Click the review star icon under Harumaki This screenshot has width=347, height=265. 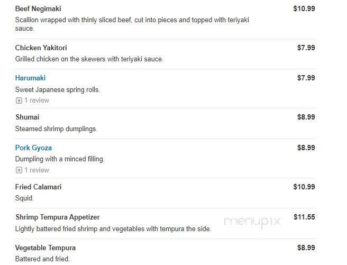19,100
